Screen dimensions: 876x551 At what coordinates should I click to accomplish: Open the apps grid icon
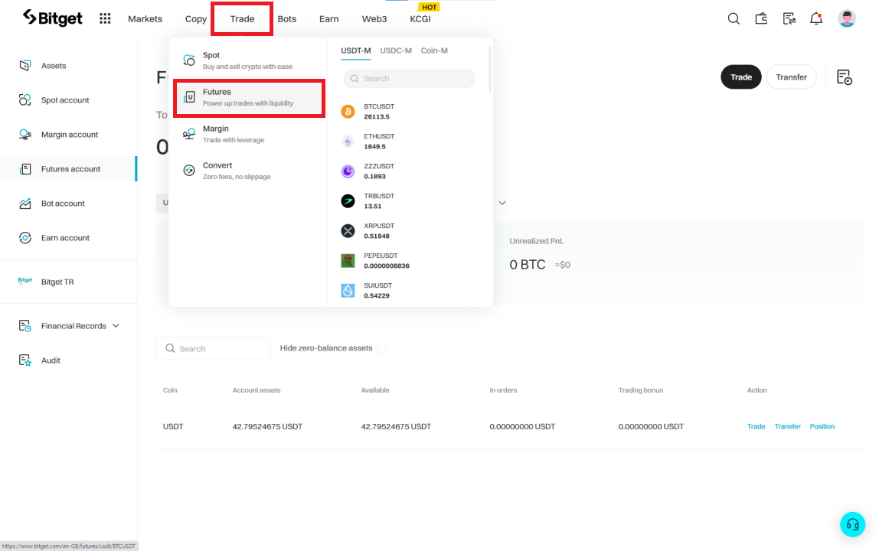pos(104,18)
